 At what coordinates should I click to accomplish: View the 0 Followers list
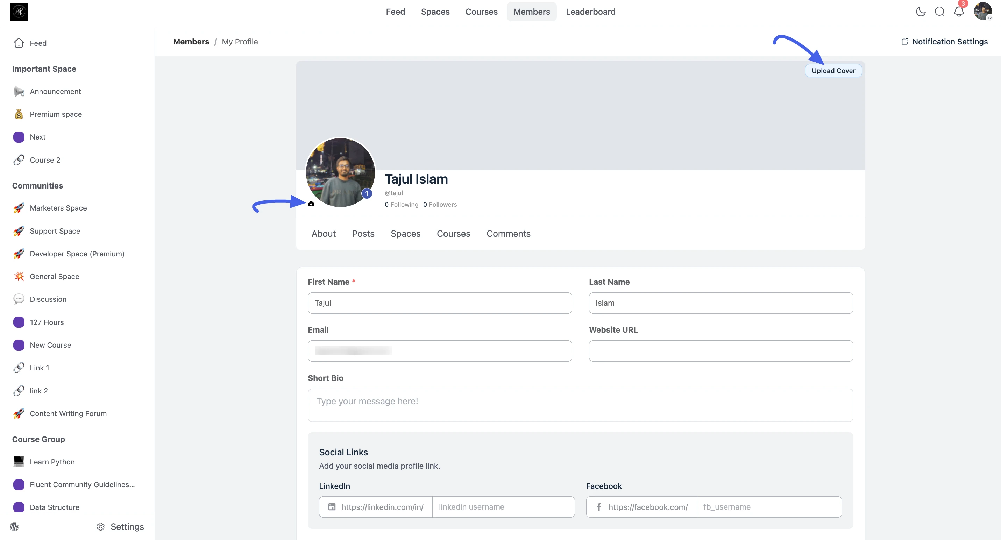pos(440,204)
